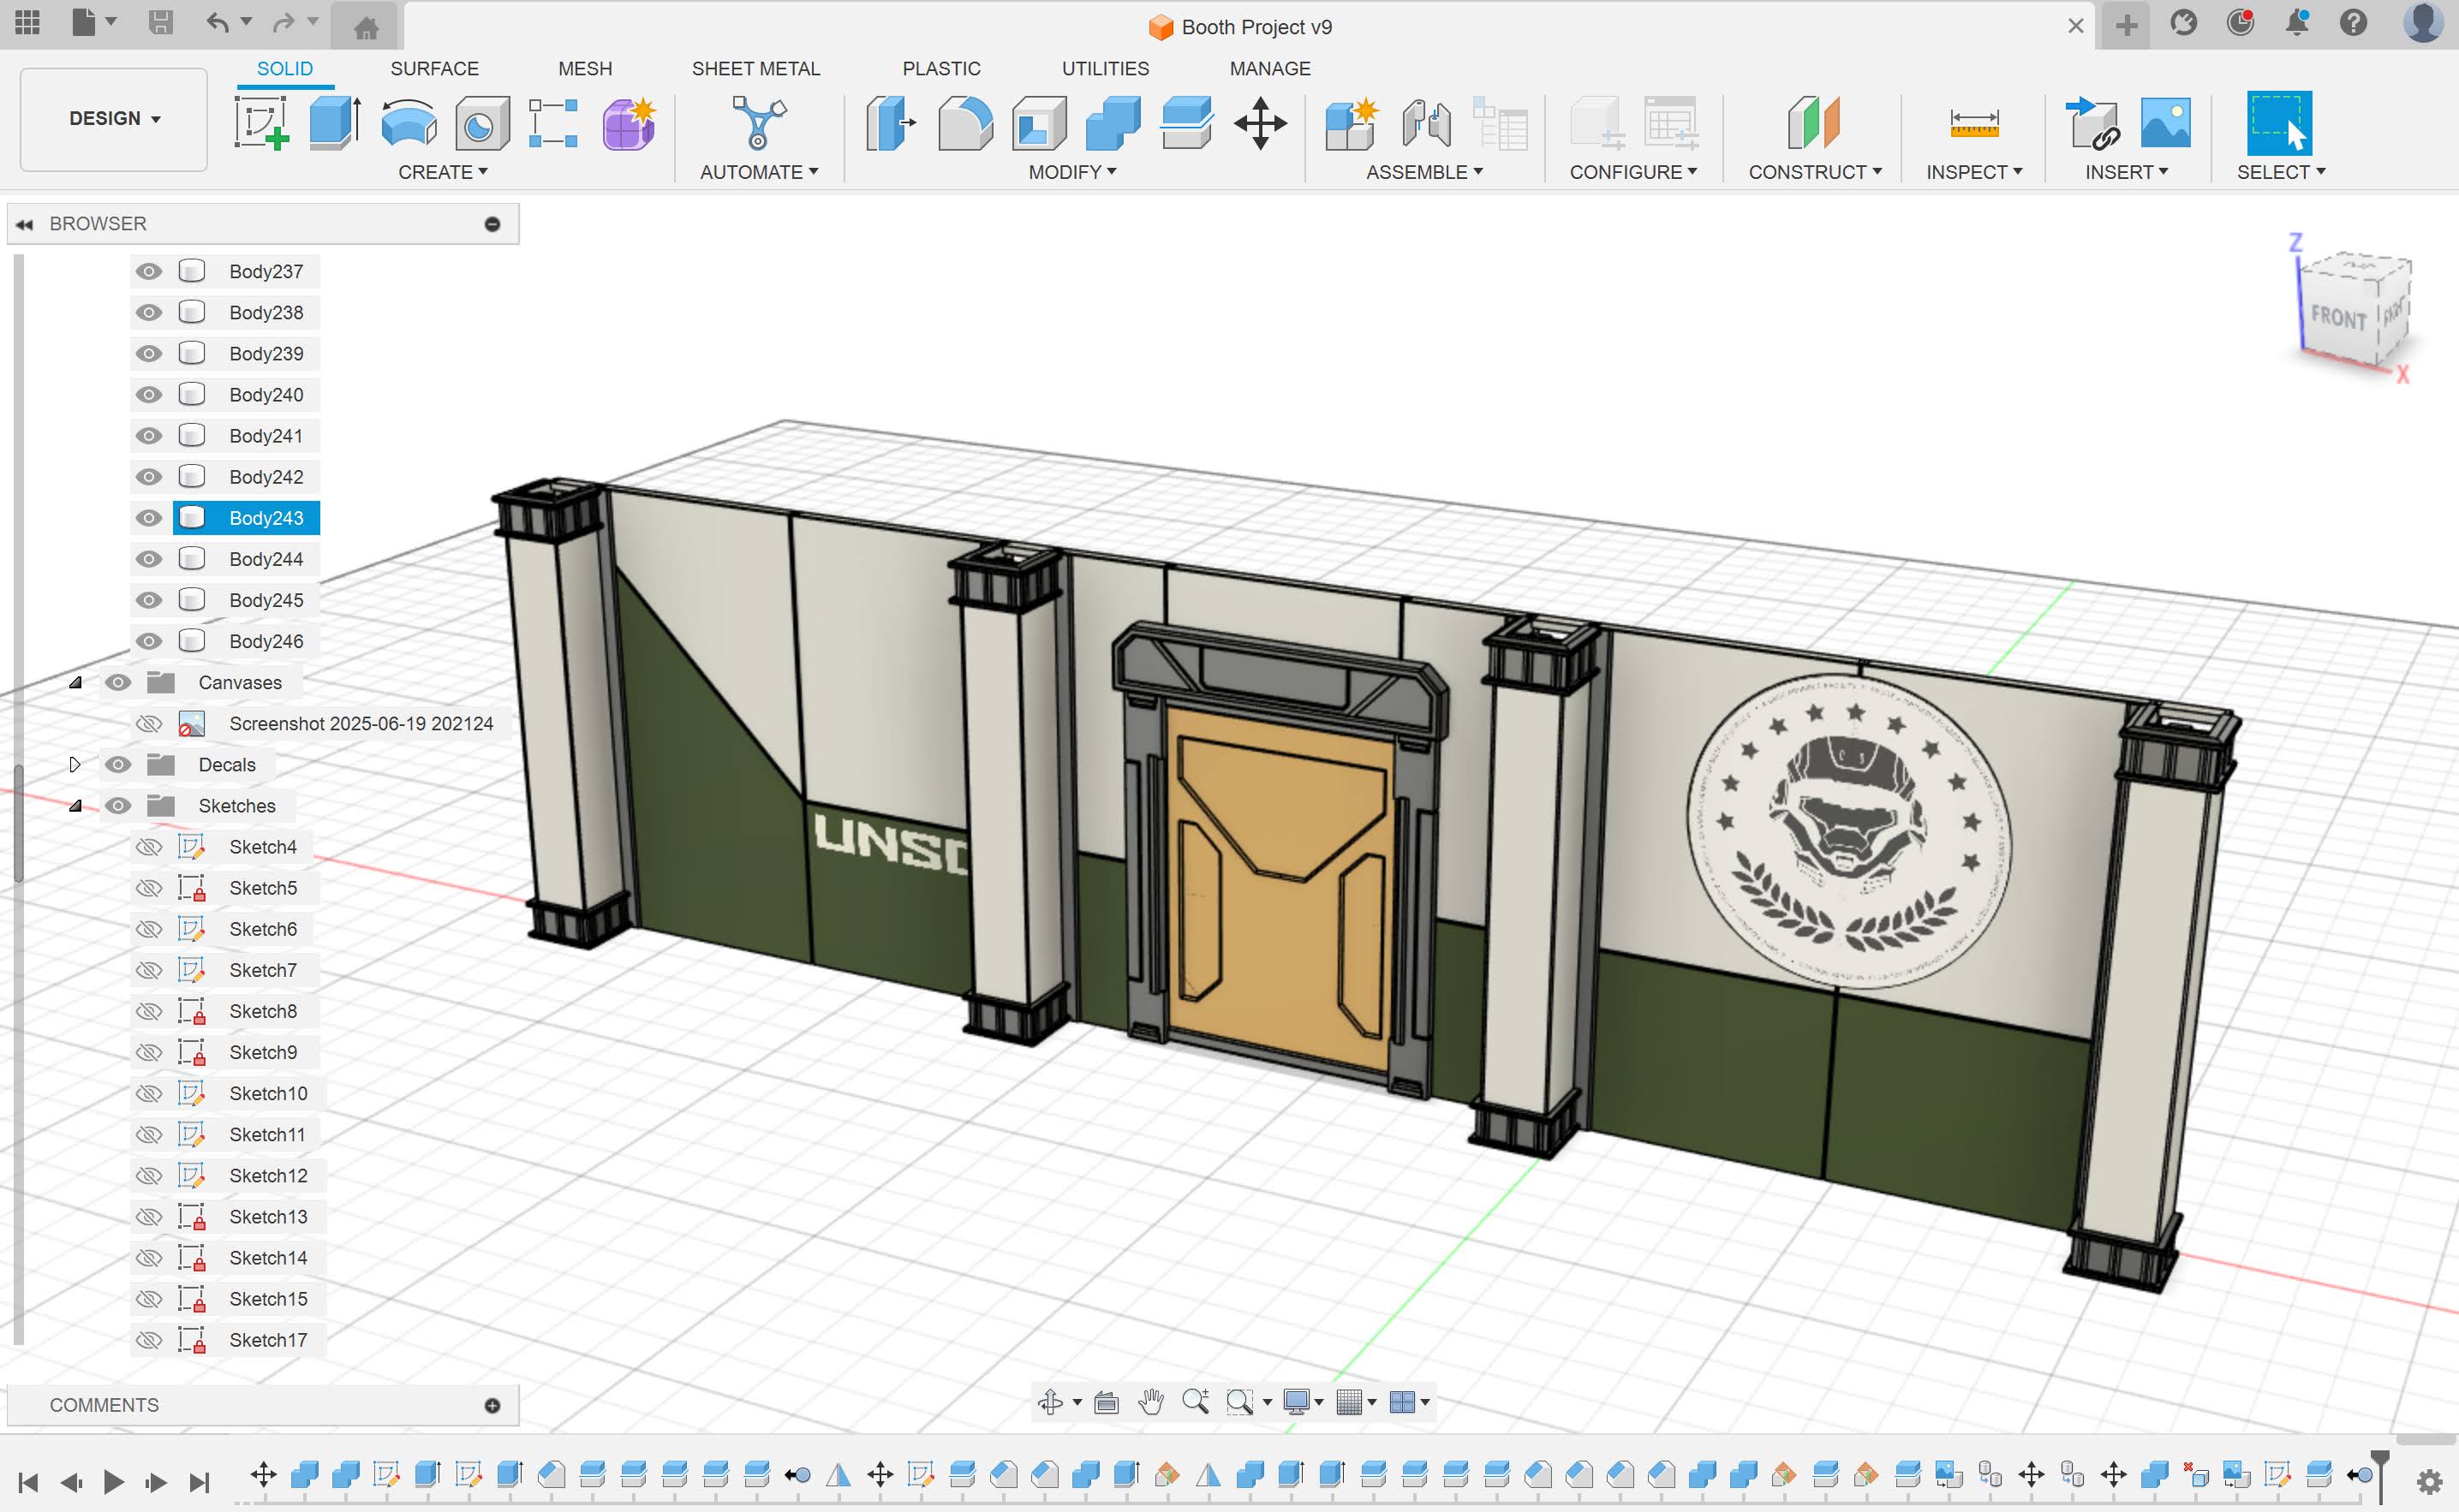Toggle visibility of Body243
The height and width of the screenshot is (1512, 2459).
(149, 517)
